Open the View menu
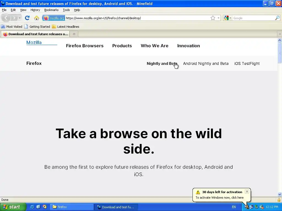The width and height of the screenshot is (282, 211). (x=23, y=10)
